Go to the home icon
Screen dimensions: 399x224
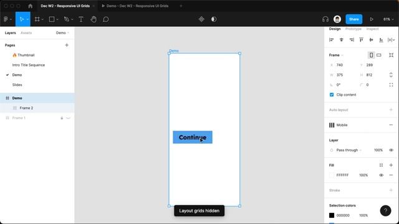pyautogui.click(x=31, y=6)
